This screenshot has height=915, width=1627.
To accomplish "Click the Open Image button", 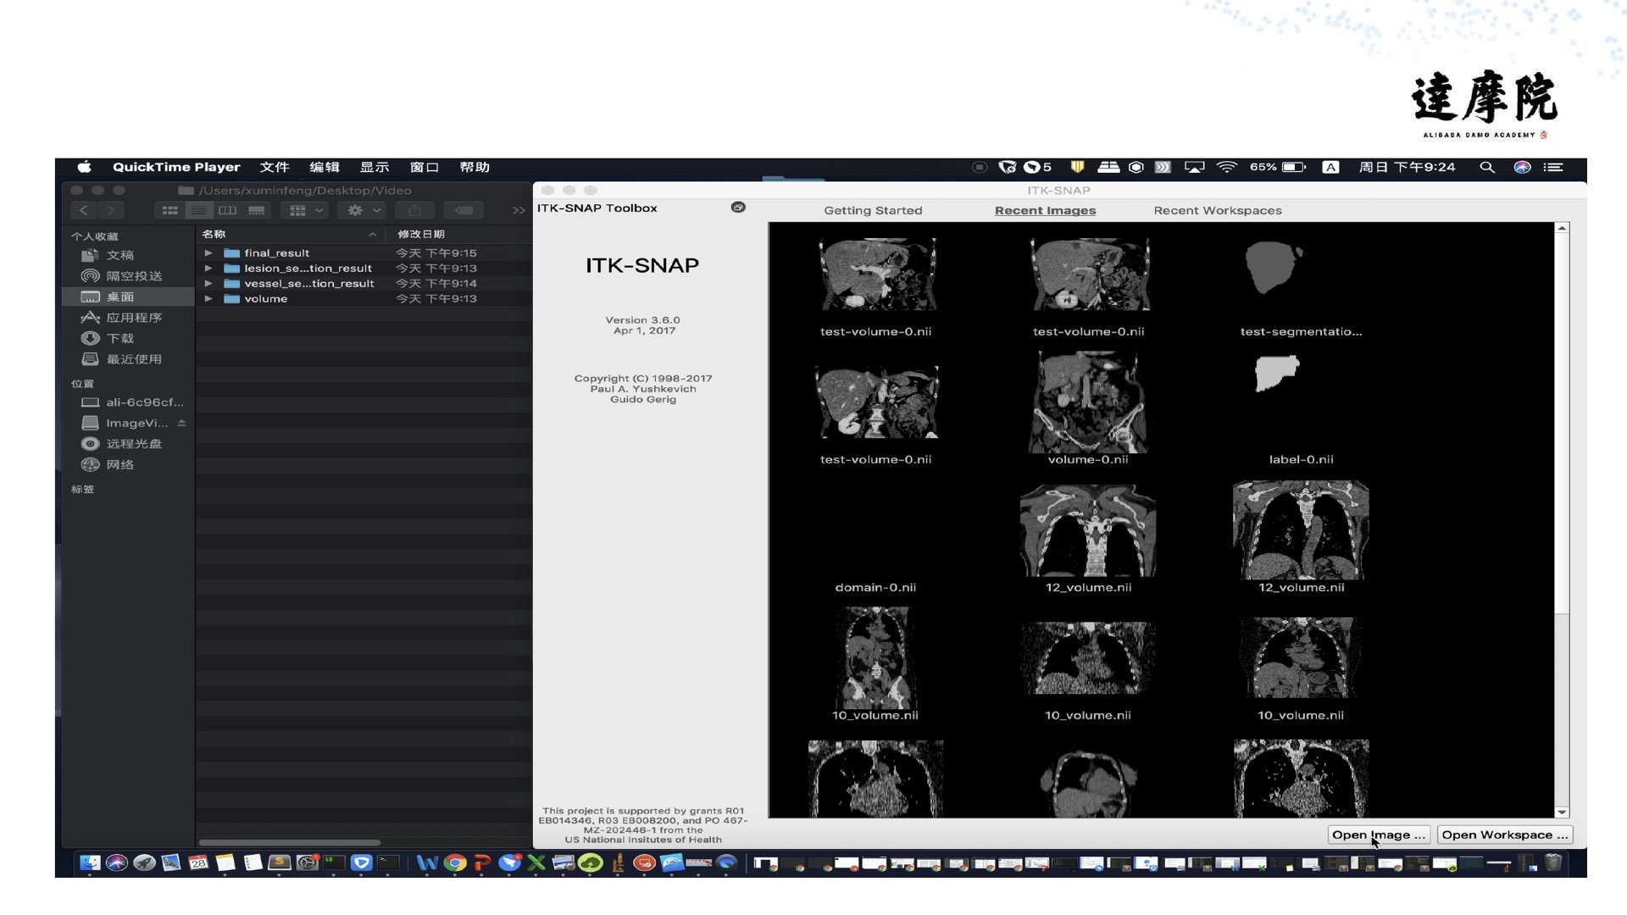I will tap(1379, 835).
